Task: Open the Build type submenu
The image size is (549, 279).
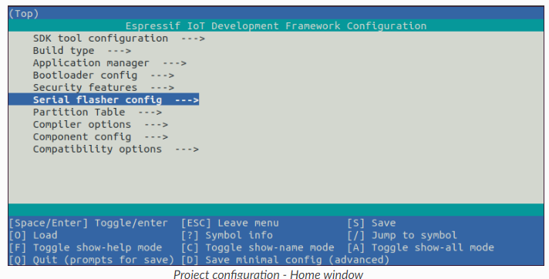Action: 82,51
